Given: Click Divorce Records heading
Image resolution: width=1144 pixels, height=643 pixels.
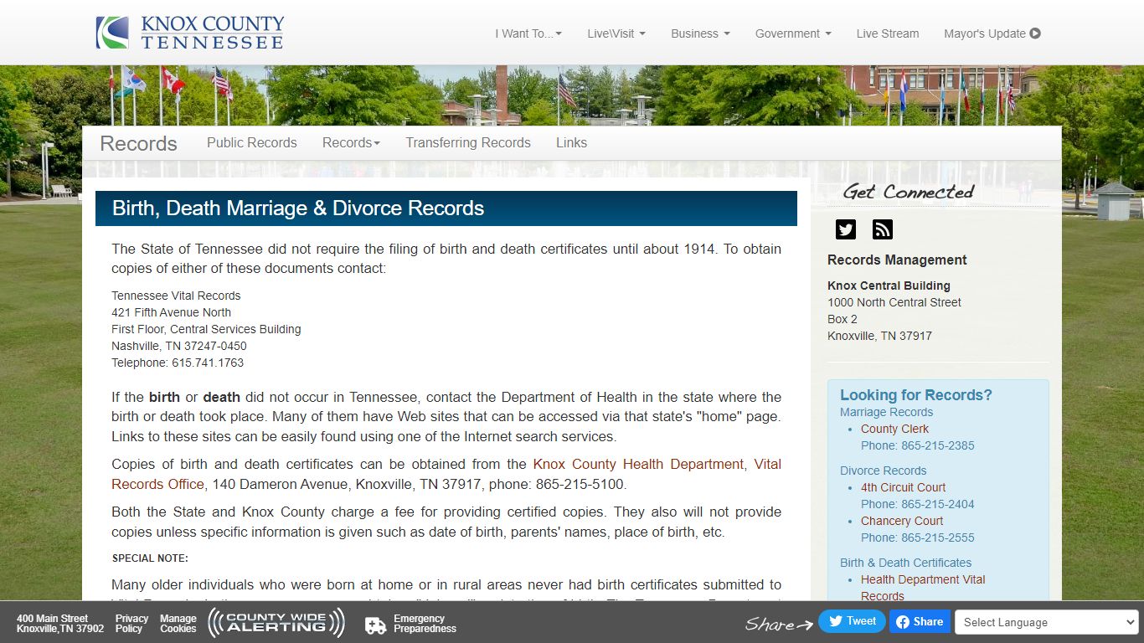Looking at the screenshot, I should coord(883,471).
